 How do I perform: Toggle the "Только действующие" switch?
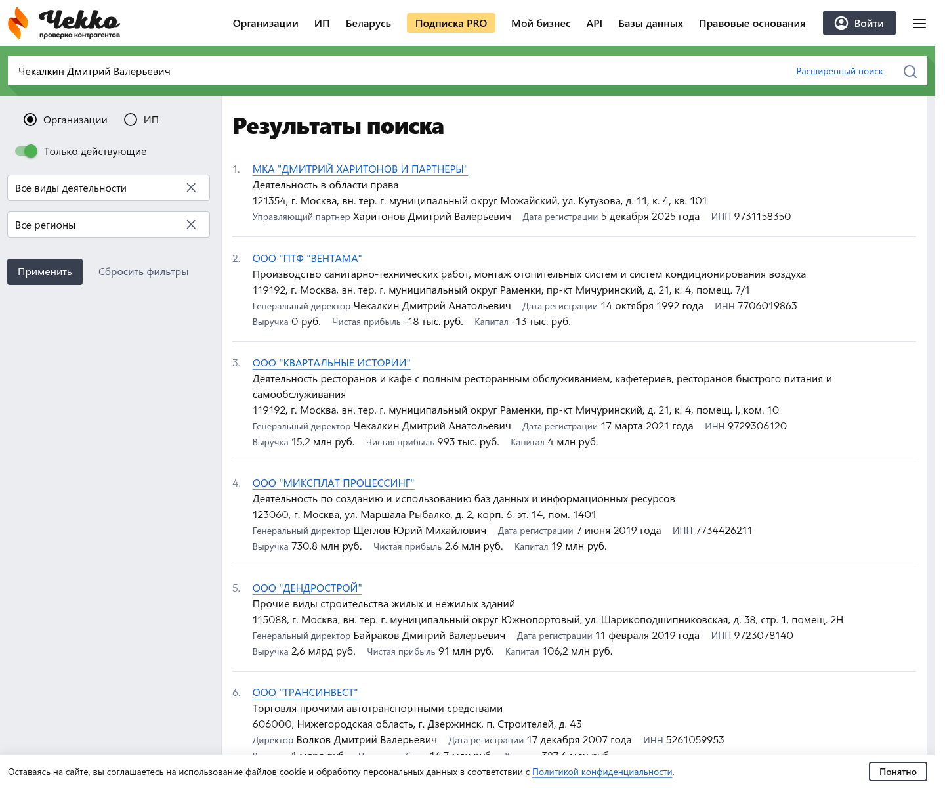26,151
